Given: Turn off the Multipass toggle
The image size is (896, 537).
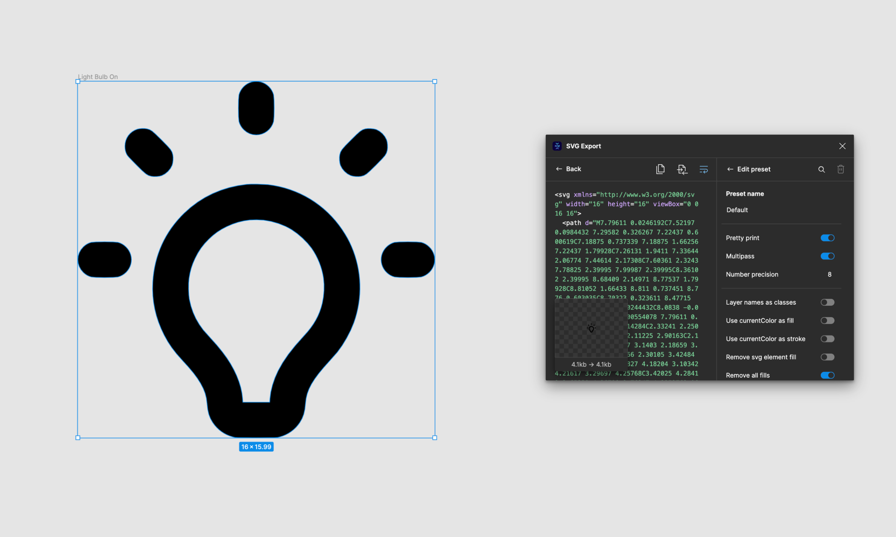Looking at the screenshot, I should (827, 256).
